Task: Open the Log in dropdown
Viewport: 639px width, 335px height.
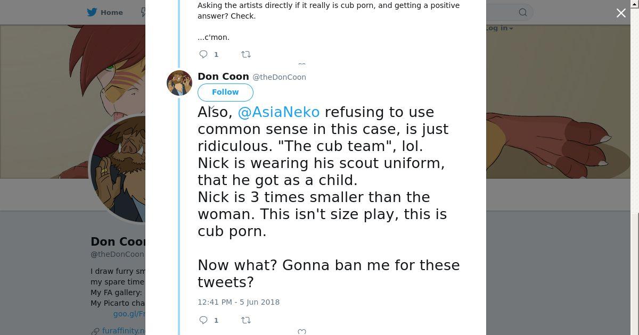Action: 499,28
